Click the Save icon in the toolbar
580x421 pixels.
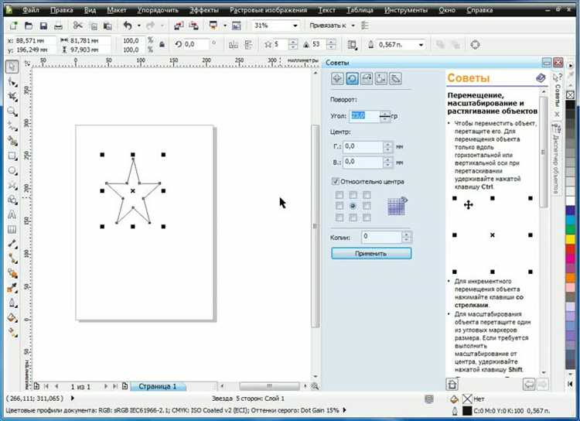point(43,26)
